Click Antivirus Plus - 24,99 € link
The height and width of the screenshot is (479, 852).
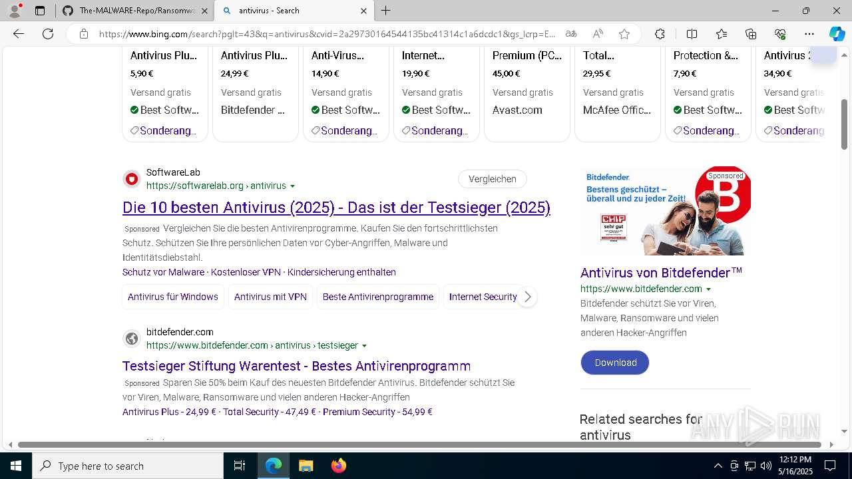point(169,412)
